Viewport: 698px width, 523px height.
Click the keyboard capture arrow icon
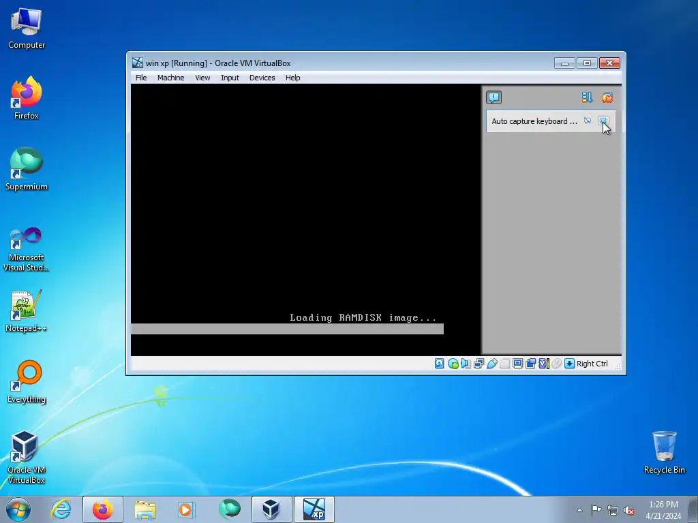pos(569,364)
